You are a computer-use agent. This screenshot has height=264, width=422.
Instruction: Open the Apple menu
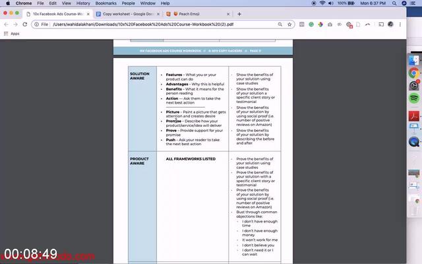[x=8, y=3]
